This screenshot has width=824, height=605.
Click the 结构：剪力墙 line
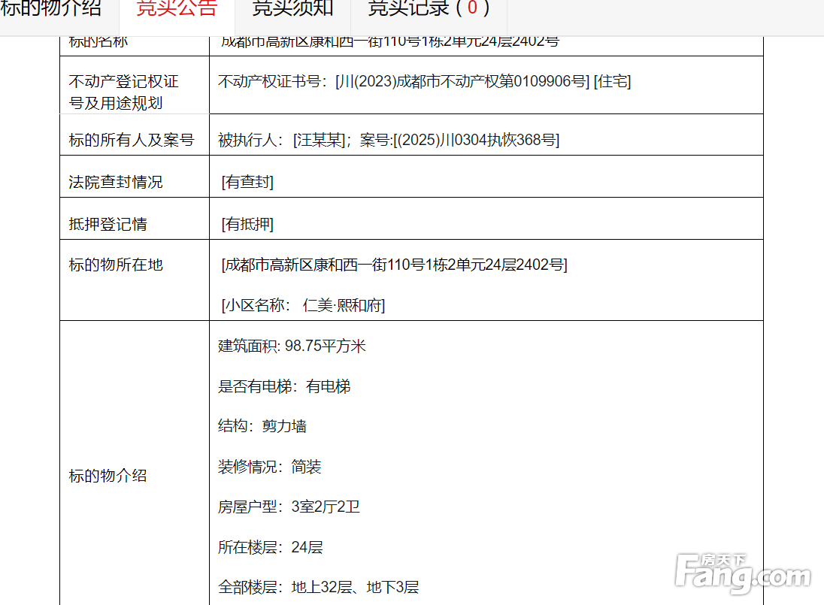click(x=262, y=426)
